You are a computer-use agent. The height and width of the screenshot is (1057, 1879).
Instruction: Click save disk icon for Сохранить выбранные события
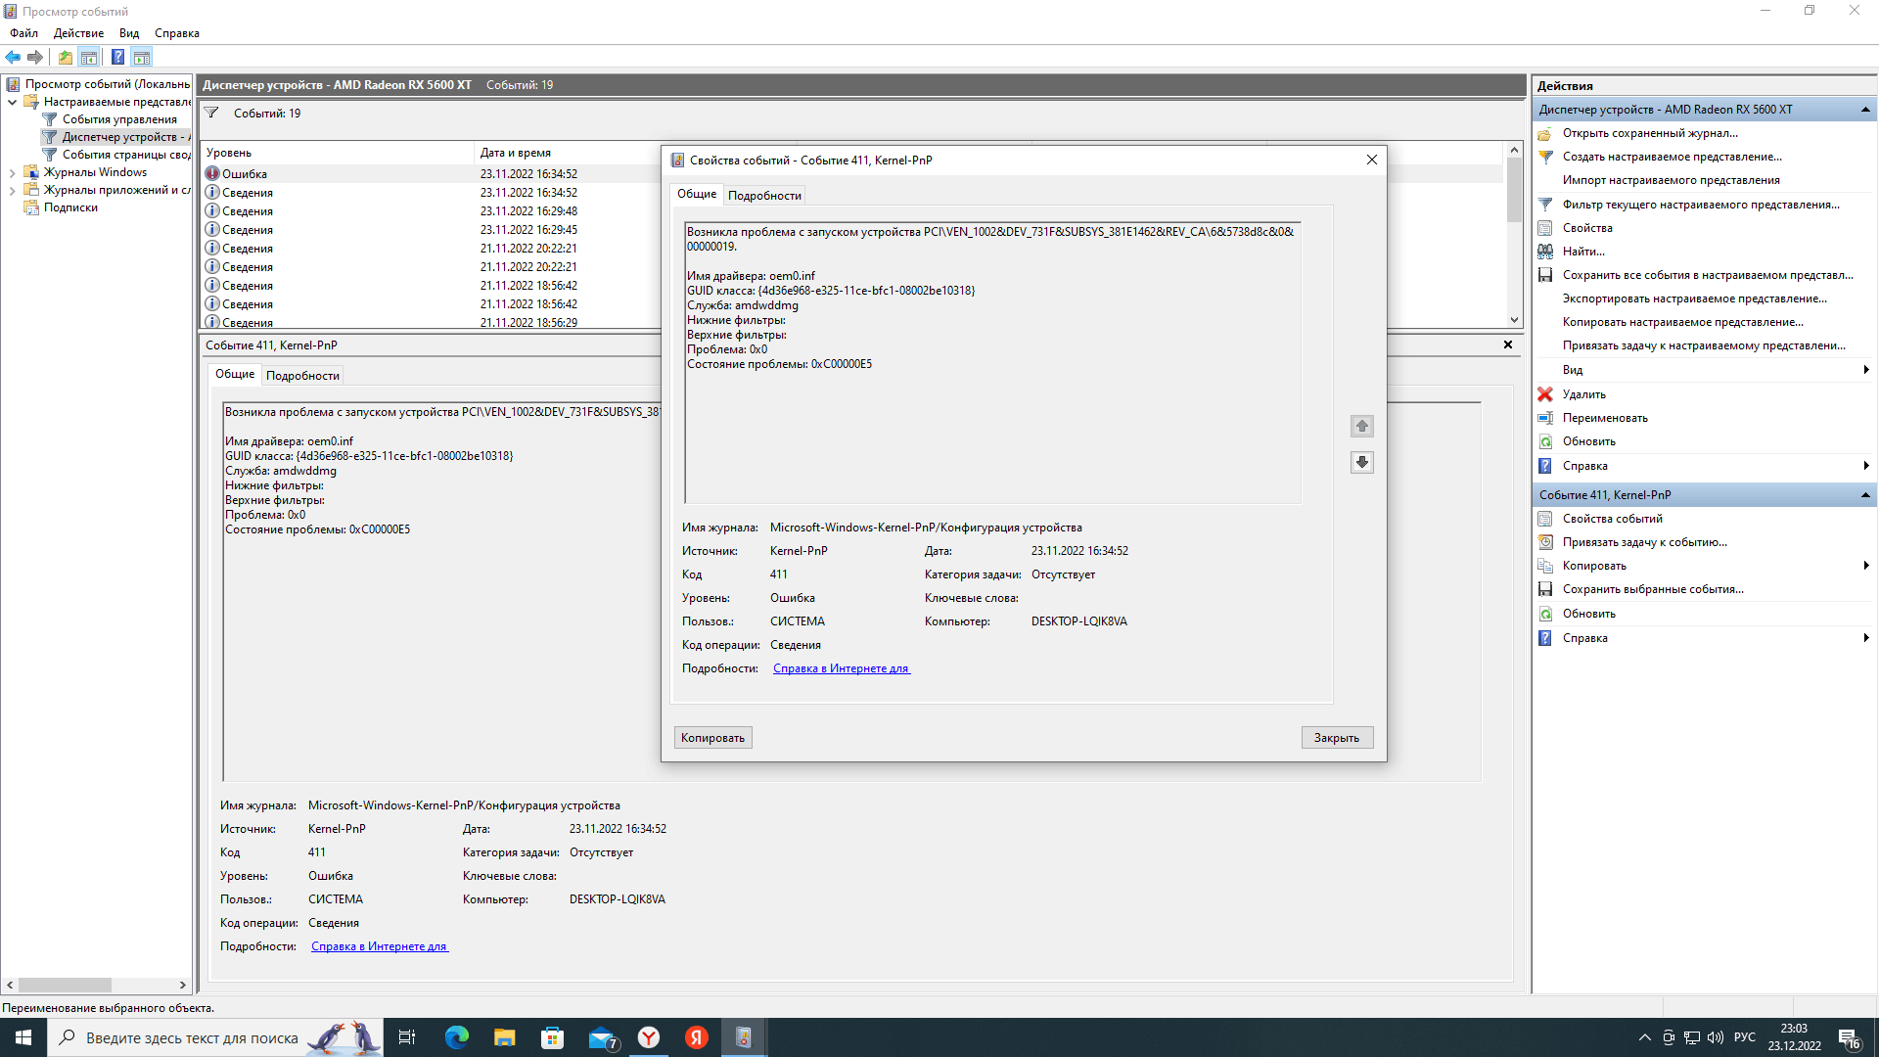[x=1545, y=589]
